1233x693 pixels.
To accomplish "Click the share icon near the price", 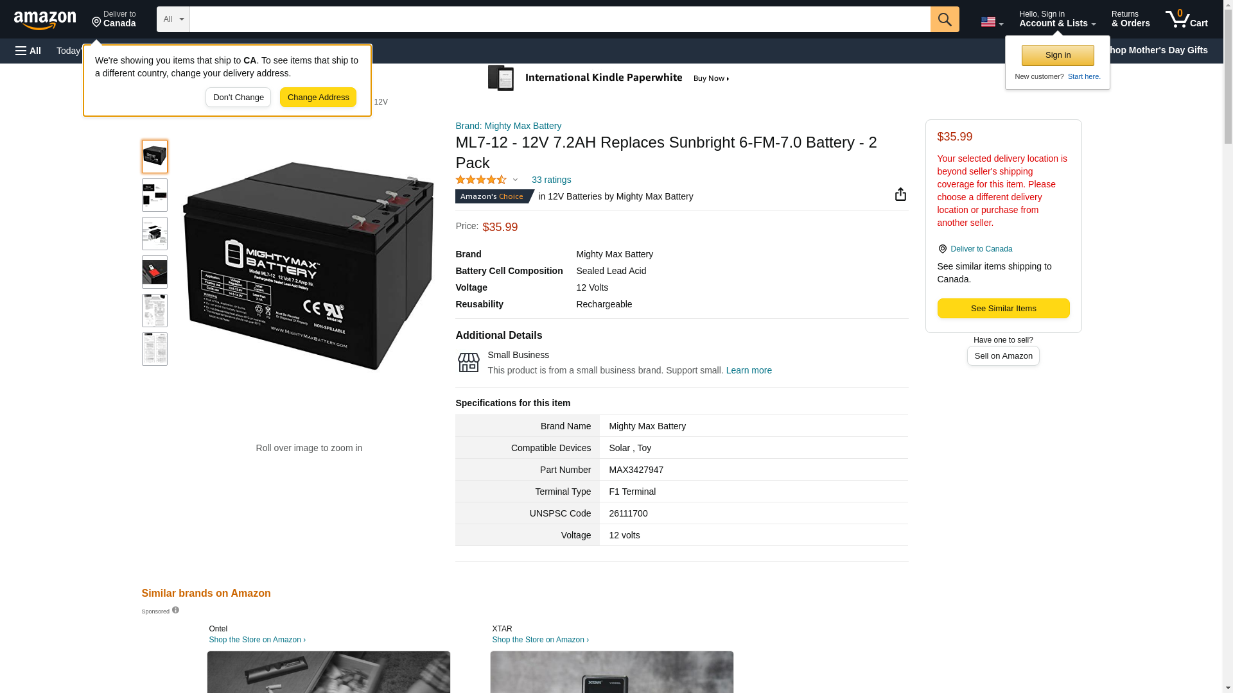I will point(900,194).
